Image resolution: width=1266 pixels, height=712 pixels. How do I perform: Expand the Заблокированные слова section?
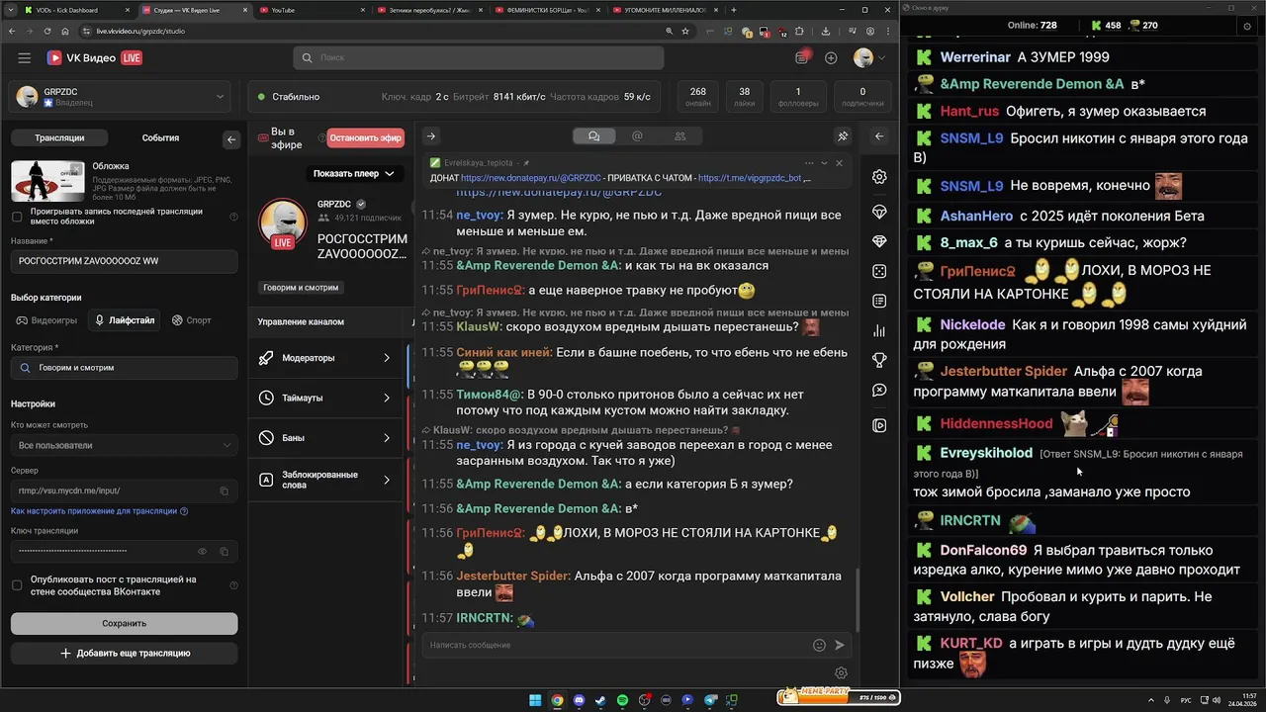pyautogui.click(x=326, y=480)
